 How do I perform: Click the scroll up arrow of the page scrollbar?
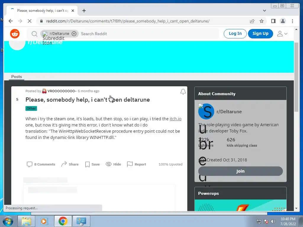[296, 30]
